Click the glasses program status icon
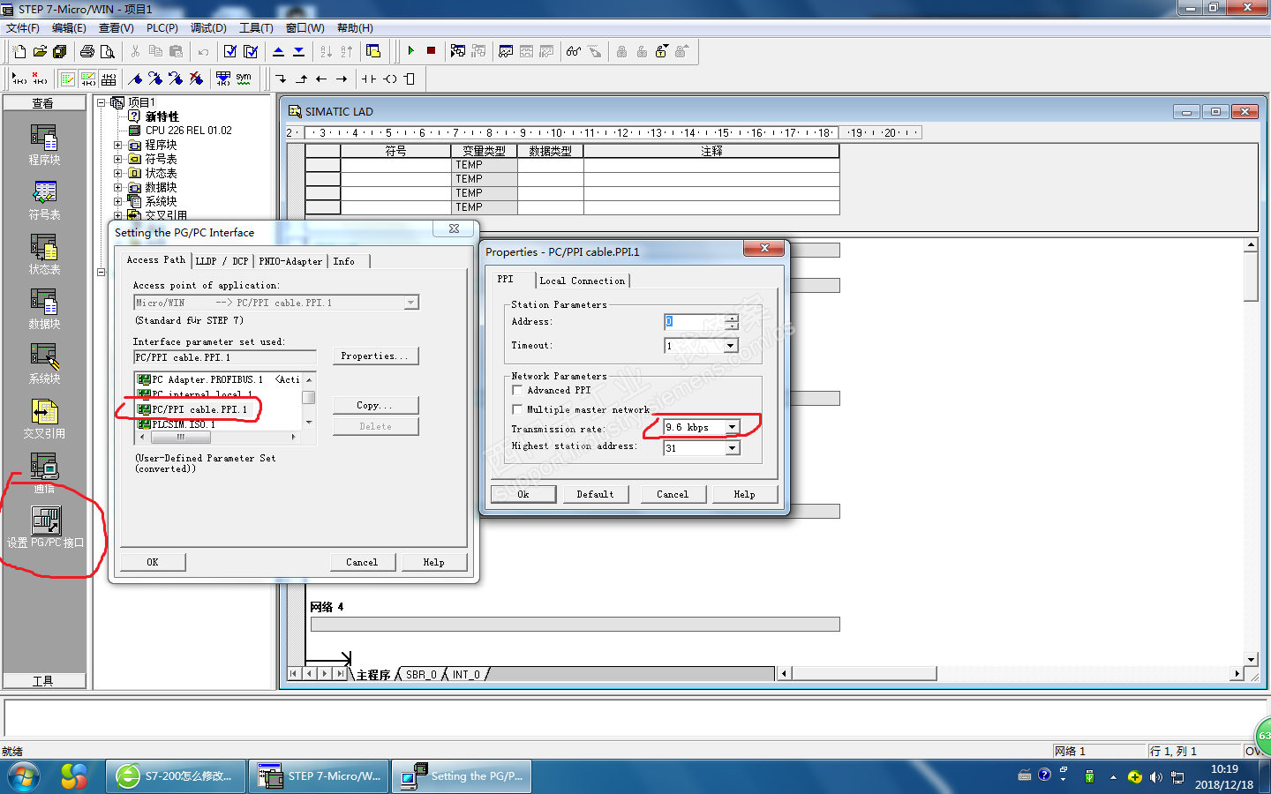This screenshot has height=794, width=1271. coord(574,51)
